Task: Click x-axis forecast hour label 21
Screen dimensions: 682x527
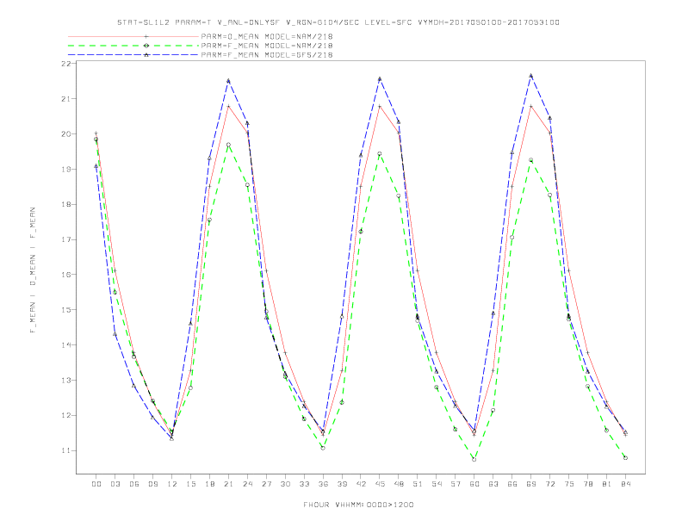Action: pyautogui.click(x=228, y=484)
